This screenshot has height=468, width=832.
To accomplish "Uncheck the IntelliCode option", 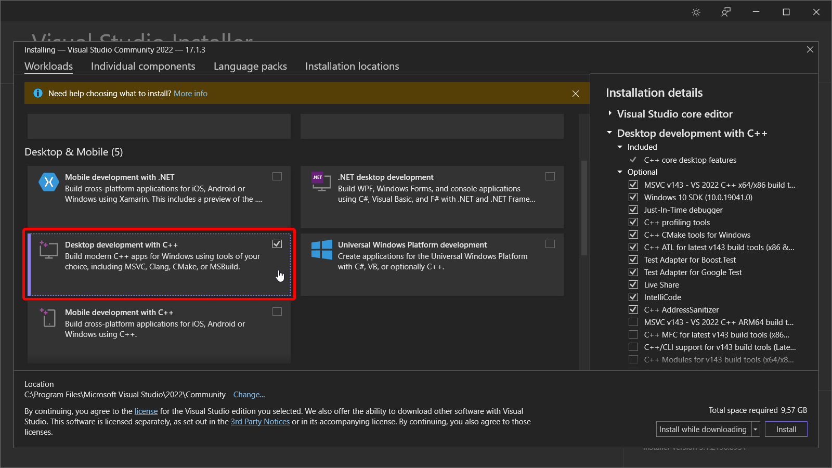I will pos(633,297).
